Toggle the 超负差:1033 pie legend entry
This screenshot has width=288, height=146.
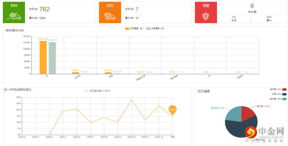point(278,89)
